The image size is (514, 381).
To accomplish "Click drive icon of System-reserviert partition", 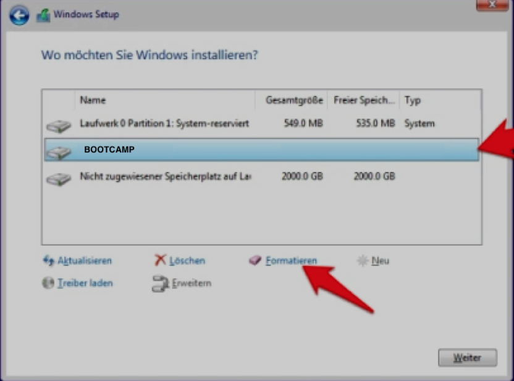I will click(59, 126).
